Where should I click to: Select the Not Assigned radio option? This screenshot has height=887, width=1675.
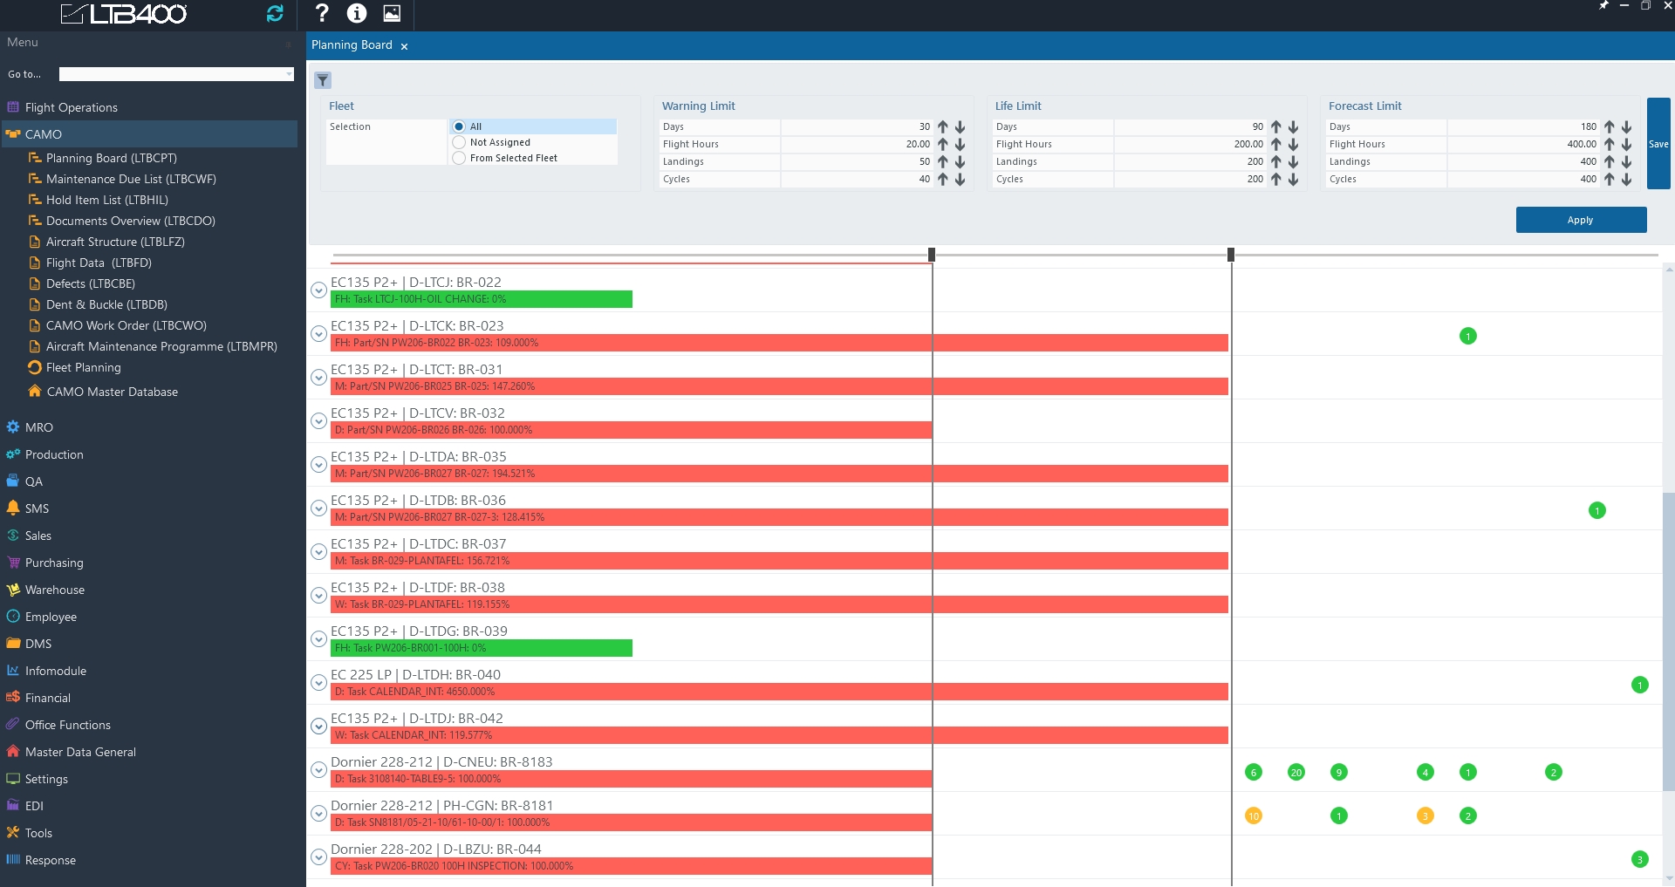click(x=459, y=142)
